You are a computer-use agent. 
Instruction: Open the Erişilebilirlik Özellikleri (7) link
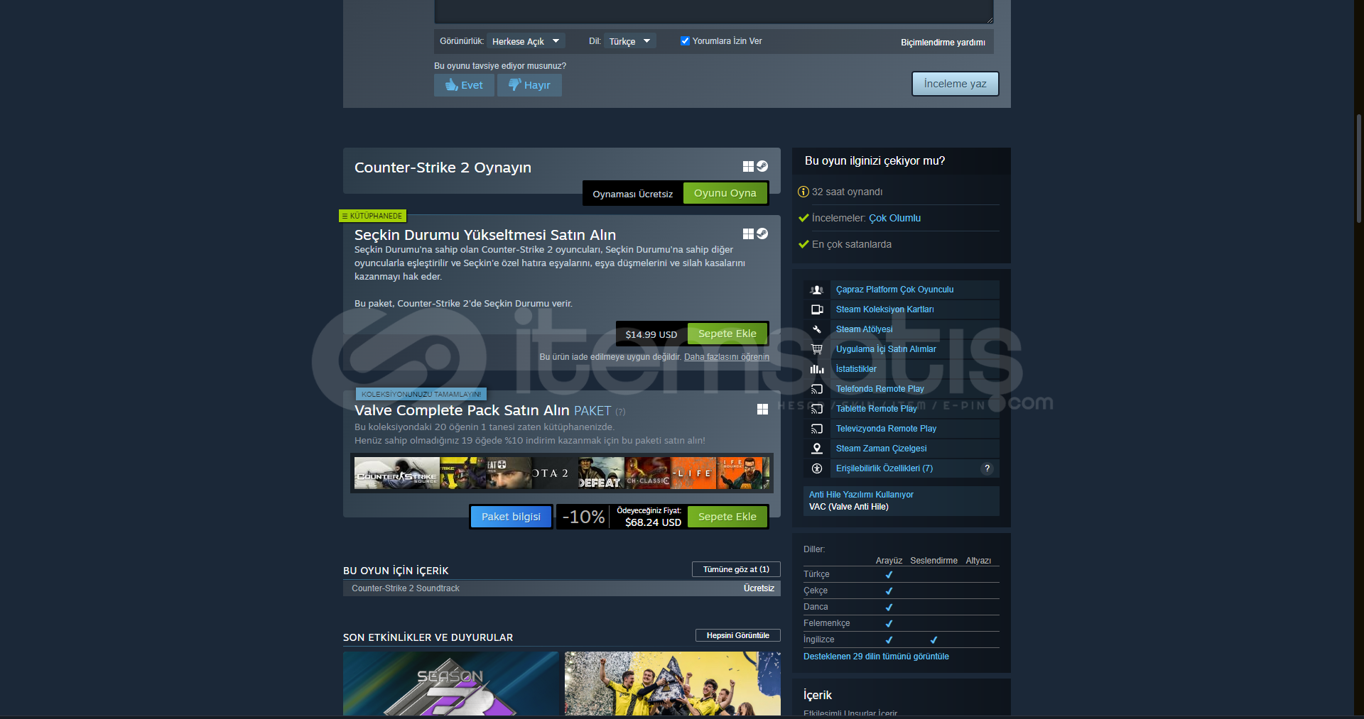tap(884, 468)
